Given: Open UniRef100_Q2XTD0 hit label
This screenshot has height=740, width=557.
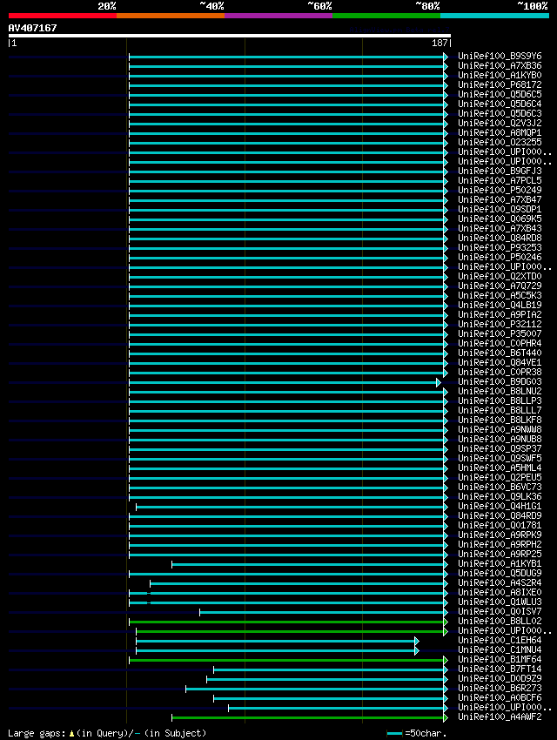Looking at the screenshot, I should coord(500,276).
